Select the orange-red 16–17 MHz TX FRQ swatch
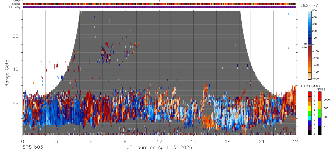Viewport: 333px width, 153px height. tap(310, 99)
